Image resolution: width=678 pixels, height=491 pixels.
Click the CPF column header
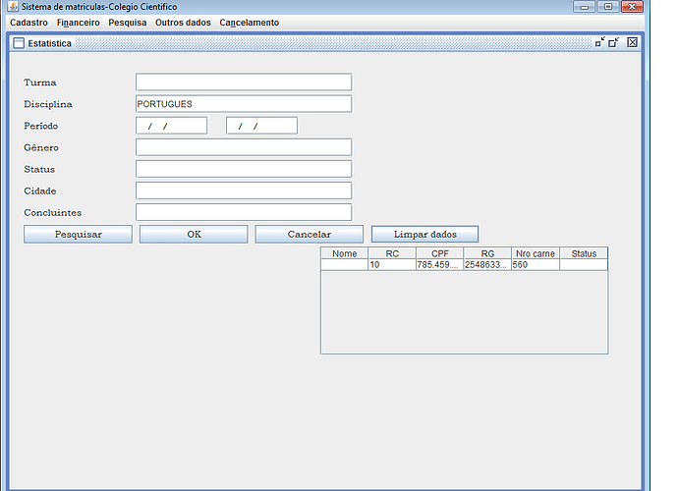[x=440, y=253]
